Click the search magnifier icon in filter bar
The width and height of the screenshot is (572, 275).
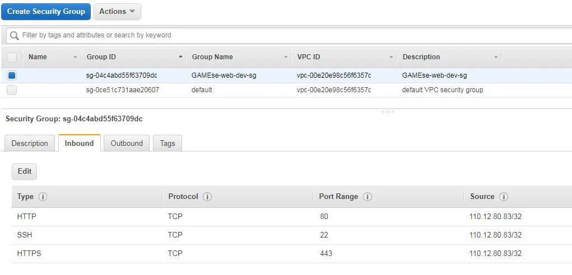[14, 35]
